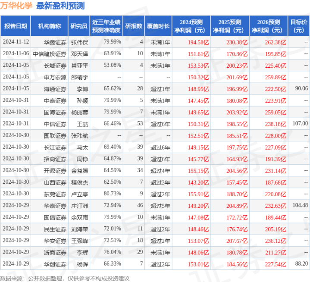The width and height of the screenshot is (310, 282).
Task: Click researcher name 金益腾
Action: 79,171
